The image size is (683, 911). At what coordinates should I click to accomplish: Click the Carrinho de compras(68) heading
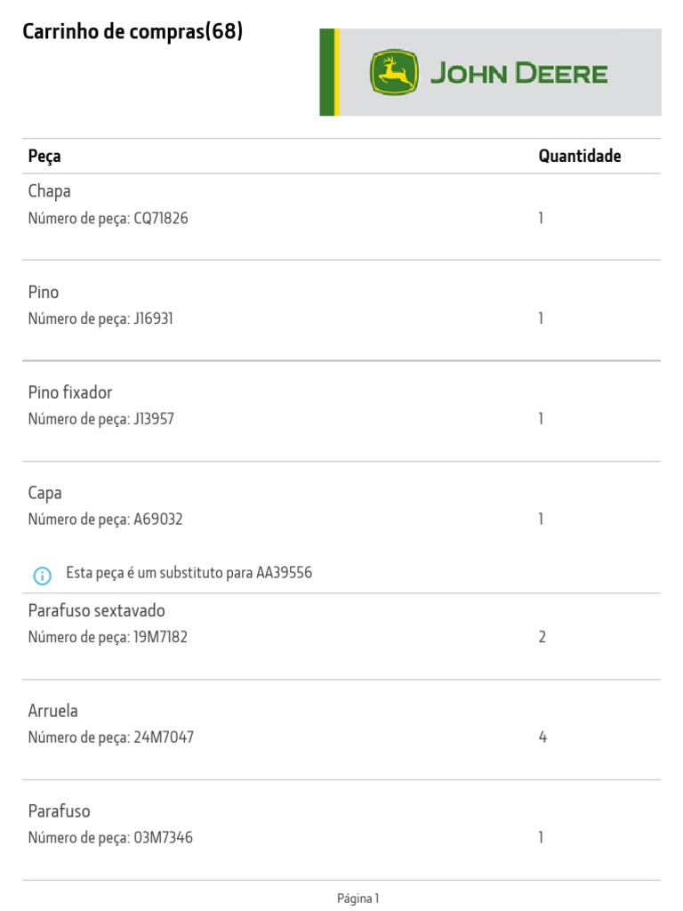[x=133, y=32]
